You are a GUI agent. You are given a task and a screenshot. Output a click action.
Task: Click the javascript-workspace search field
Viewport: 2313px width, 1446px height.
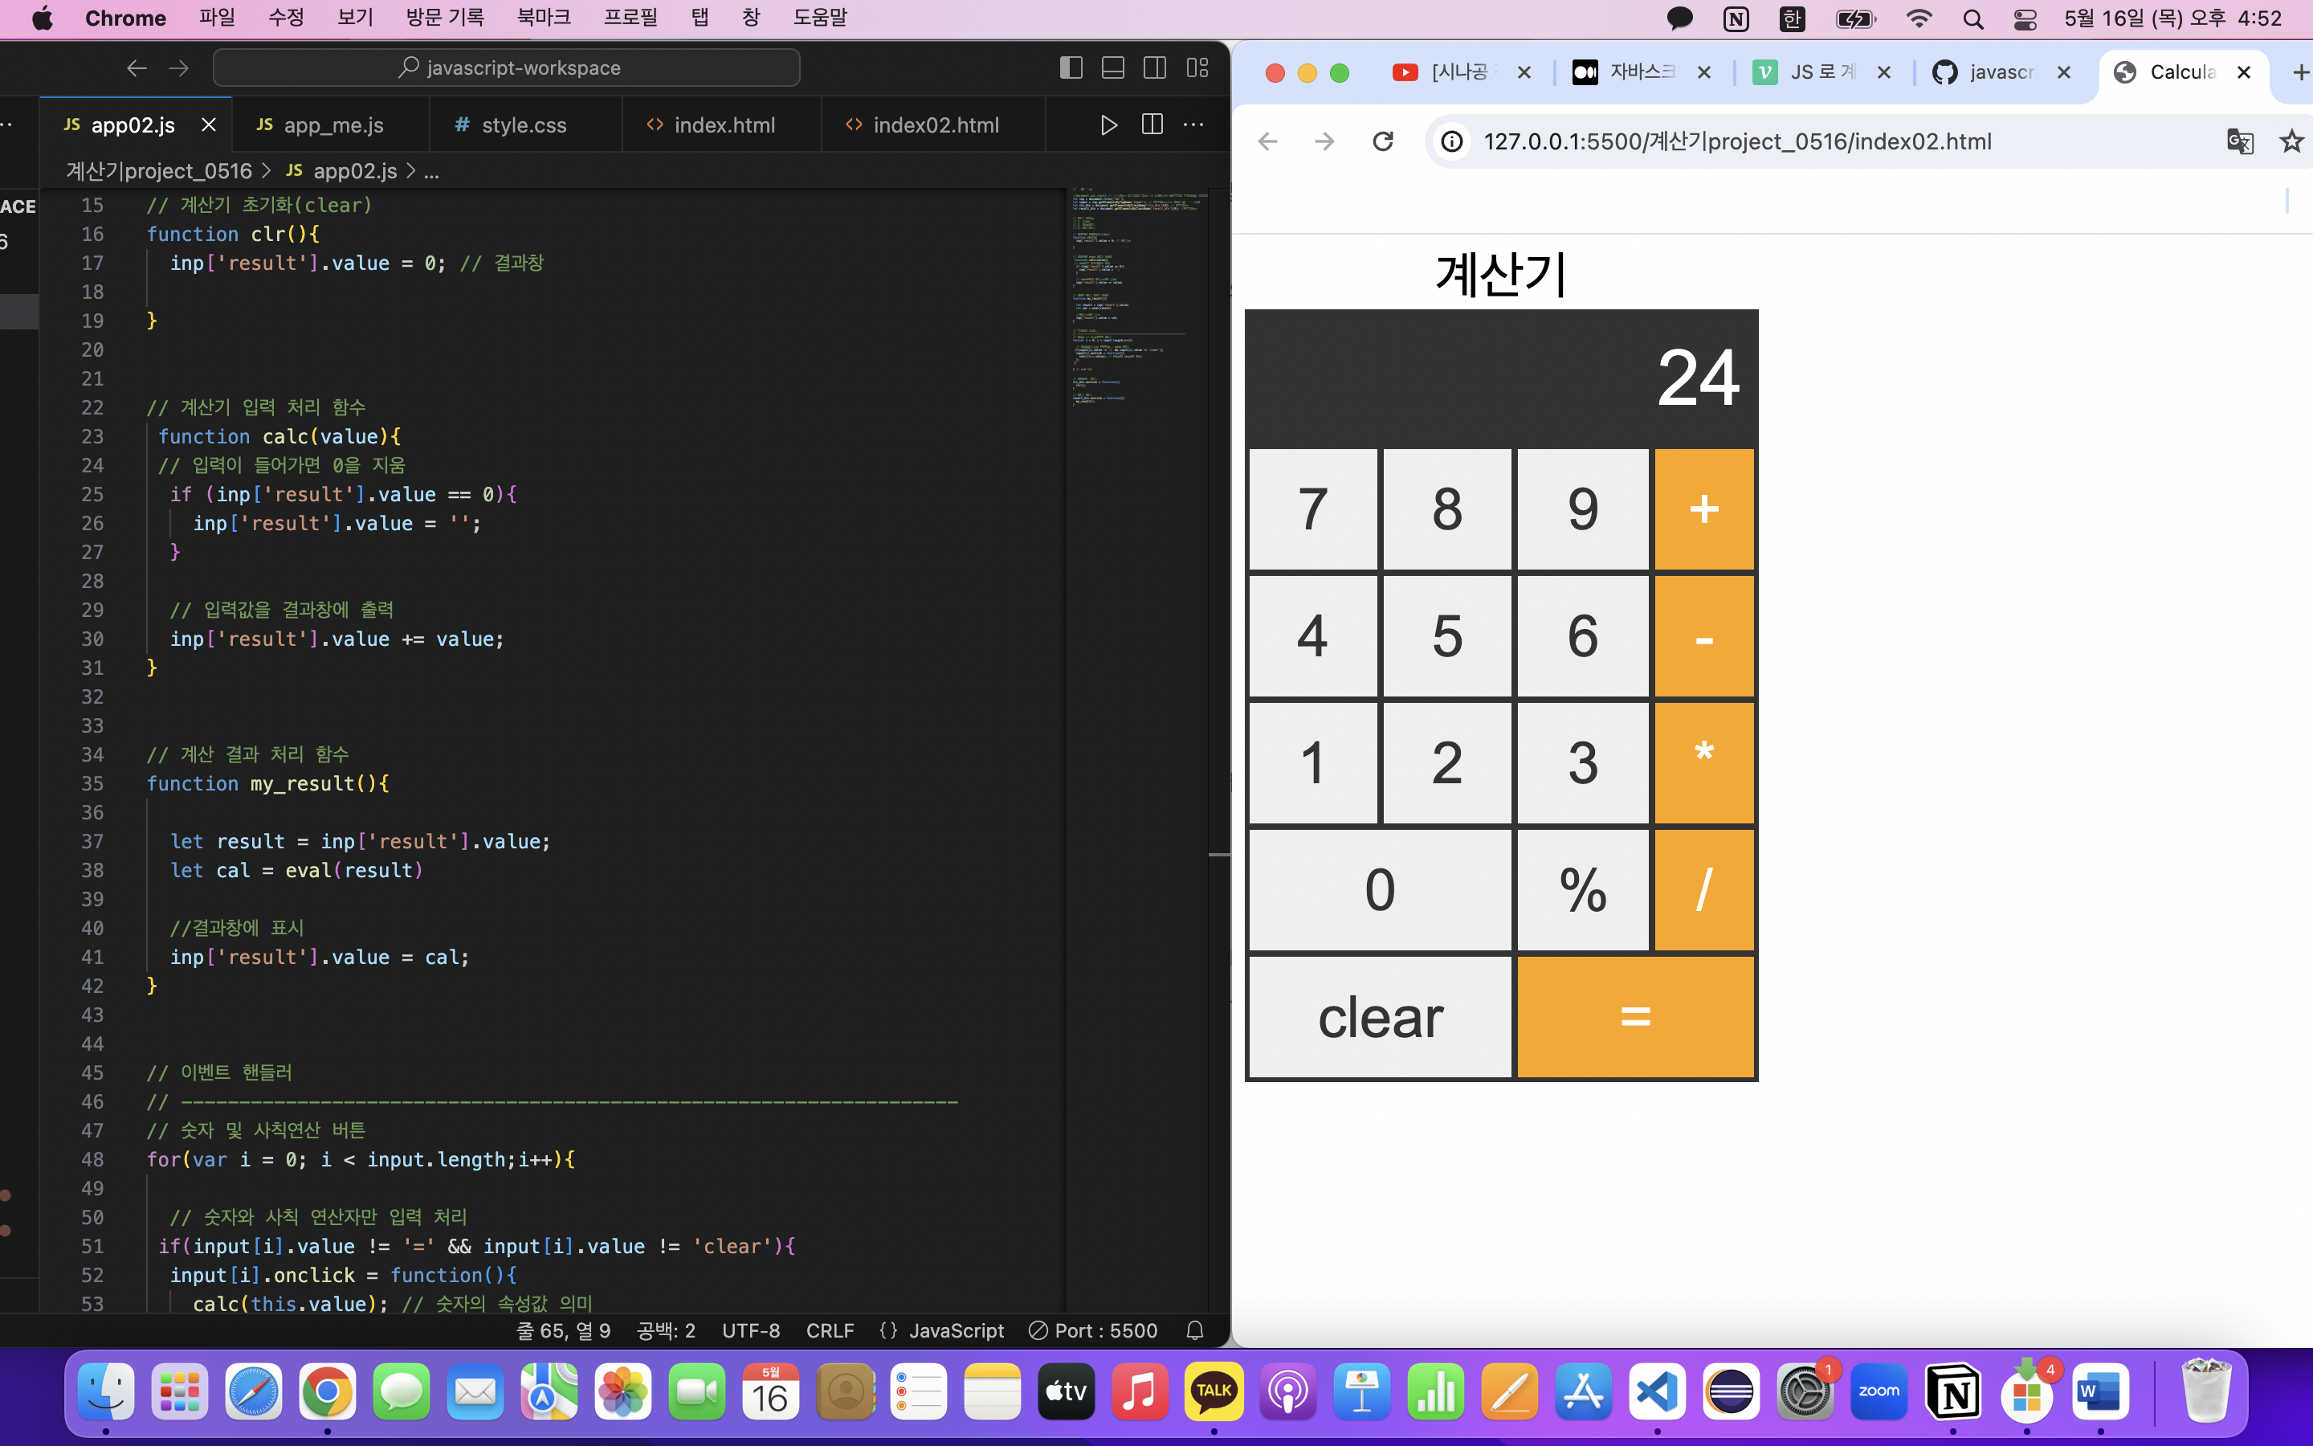tap(507, 68)
